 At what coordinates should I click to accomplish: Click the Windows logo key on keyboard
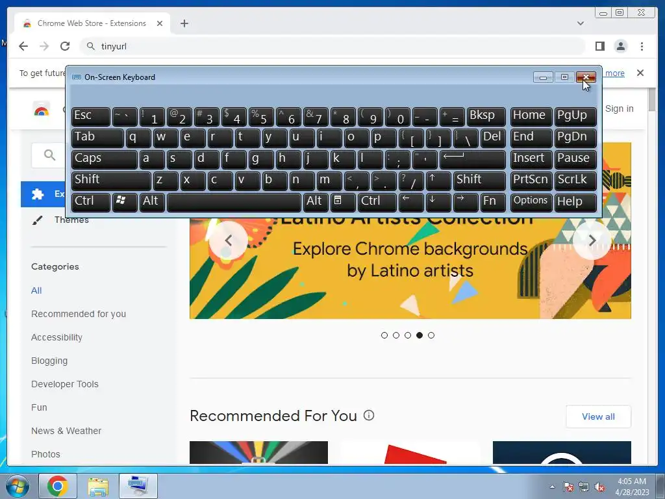[125, 202]
